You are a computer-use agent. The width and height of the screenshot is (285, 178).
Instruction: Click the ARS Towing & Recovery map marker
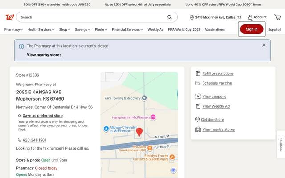tap(144, 98)
